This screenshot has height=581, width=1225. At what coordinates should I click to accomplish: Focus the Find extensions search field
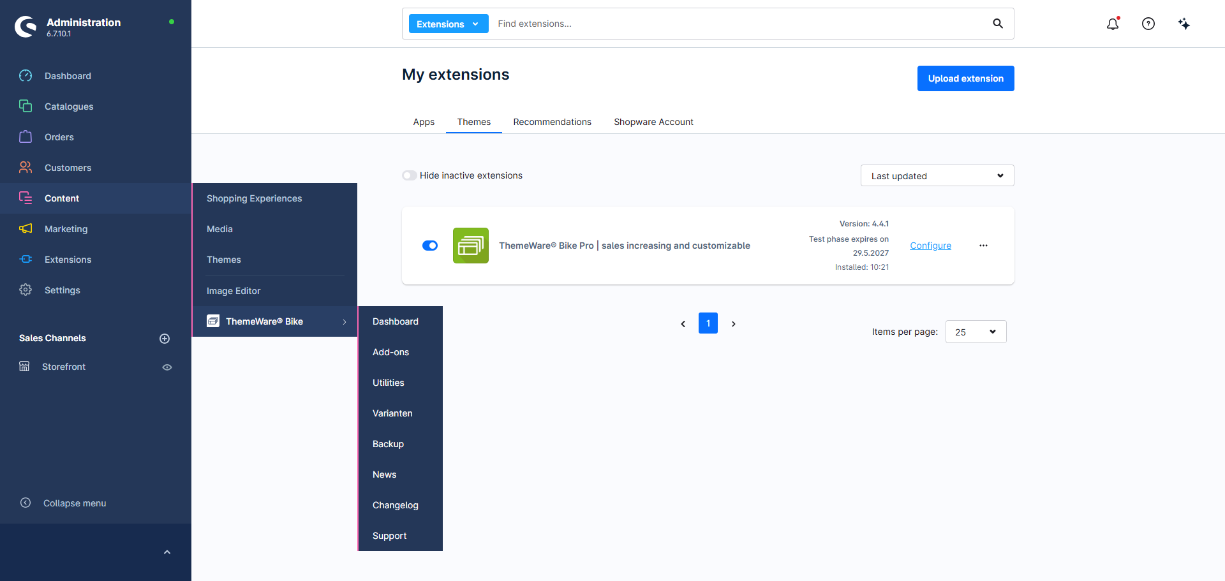740,24
